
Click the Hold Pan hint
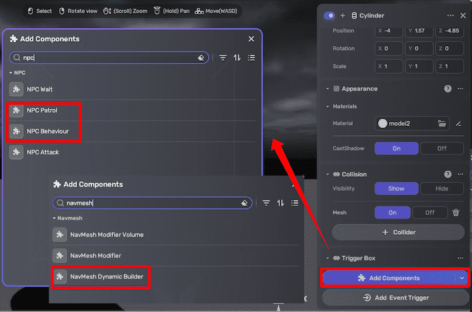172,11
